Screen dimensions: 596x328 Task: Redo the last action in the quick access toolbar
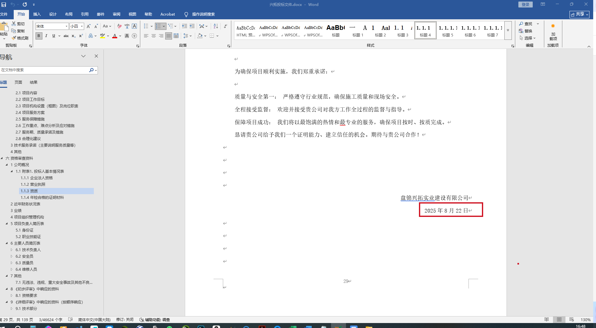[x=25, y=5]
